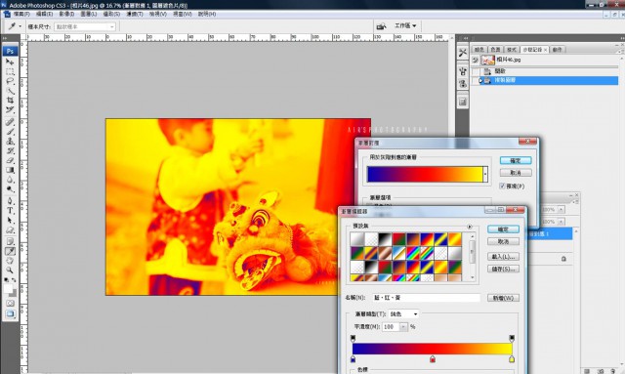The height and width of the screenshot is (374, 625).
Task: Switch foreground and background colors
Action: coord(14,280)
